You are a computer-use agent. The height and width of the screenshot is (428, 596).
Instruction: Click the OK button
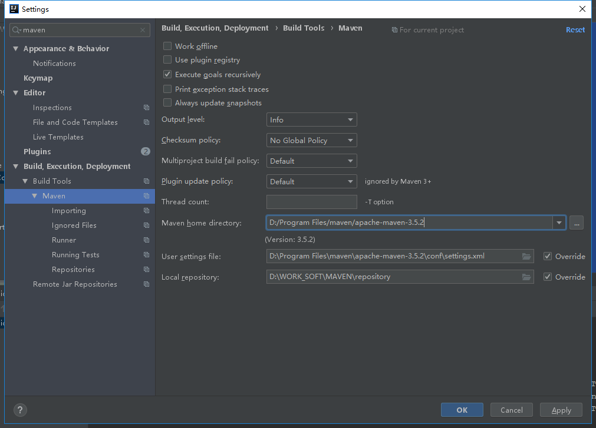click(462, 410)
